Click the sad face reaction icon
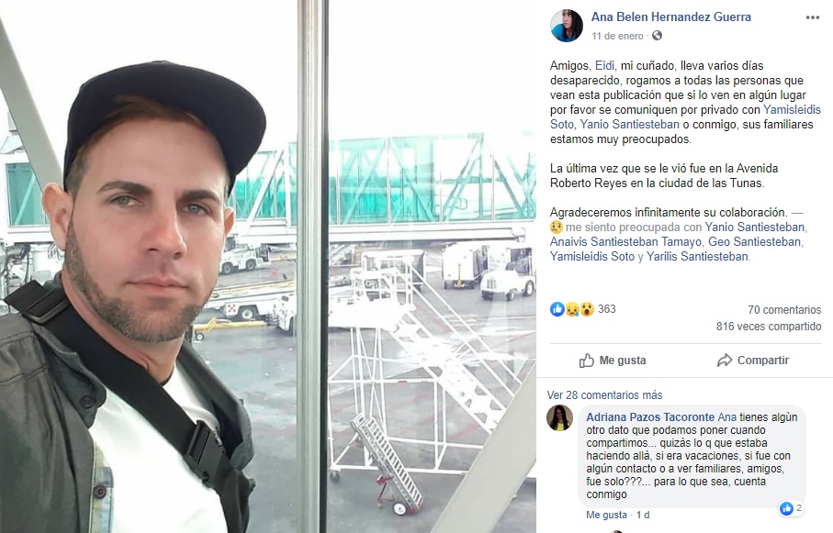The width and height of the screenshot is (833, 533). [571, 309]
